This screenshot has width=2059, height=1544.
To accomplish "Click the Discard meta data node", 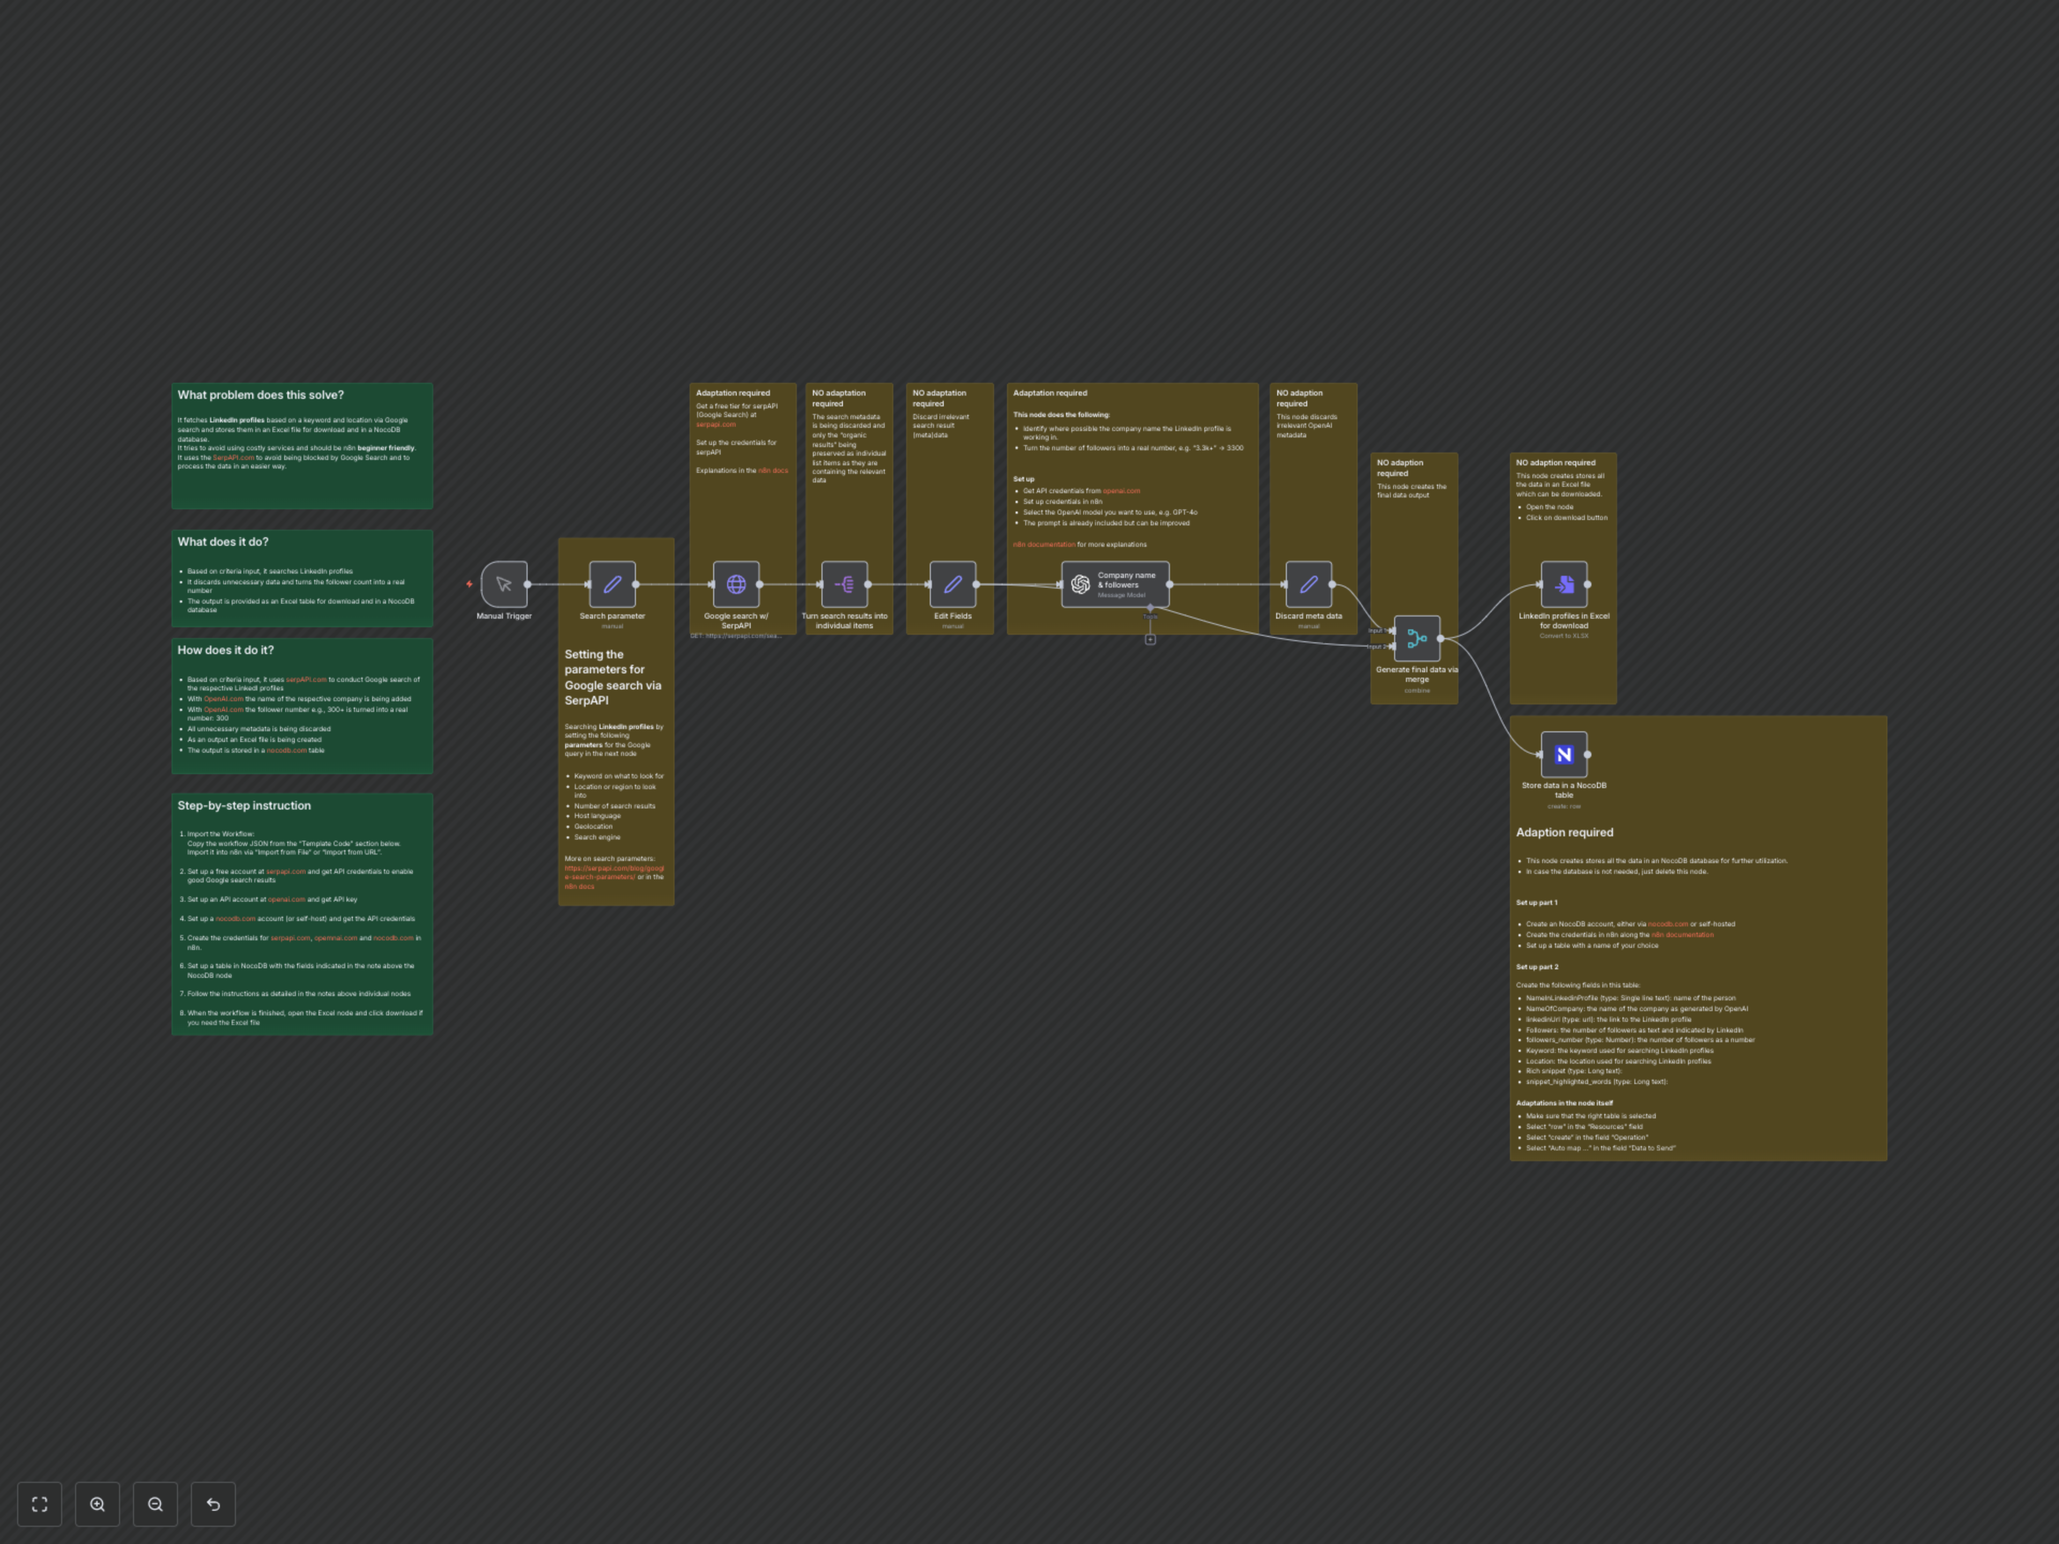I will (x=1308, y=584).
